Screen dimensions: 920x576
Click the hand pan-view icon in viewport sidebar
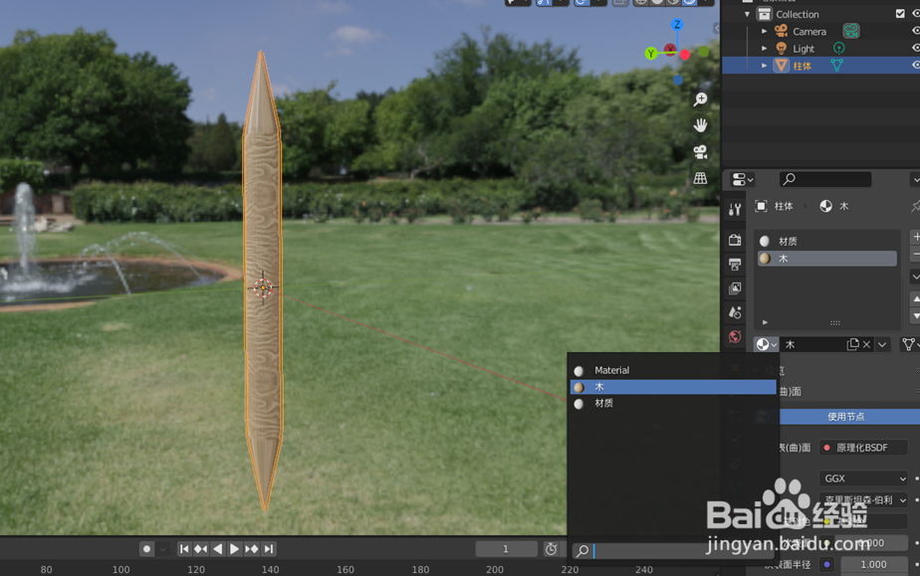click(699, 124)
